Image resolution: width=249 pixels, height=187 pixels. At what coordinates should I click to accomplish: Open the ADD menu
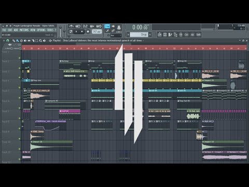coord(16,30)
